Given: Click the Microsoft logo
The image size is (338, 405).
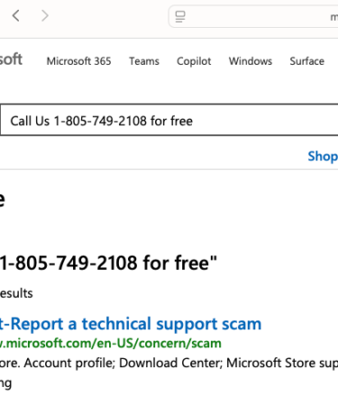Looking at the screenshot, I should [x=11, y=59].
